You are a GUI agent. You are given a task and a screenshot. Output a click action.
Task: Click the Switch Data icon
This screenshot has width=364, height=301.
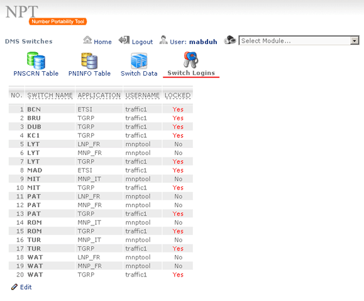139,60
